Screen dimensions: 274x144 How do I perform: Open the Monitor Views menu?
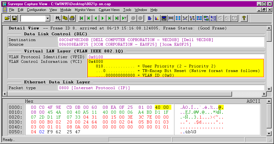(85, 10)
